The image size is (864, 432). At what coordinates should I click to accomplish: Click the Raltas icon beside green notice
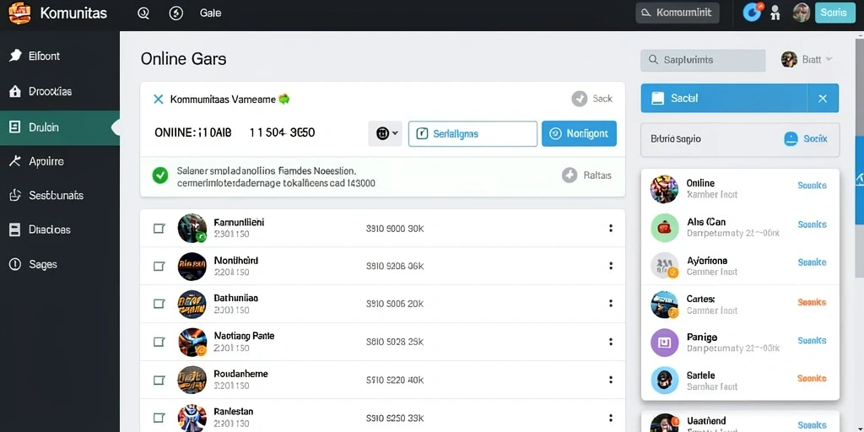click(570, 175)
